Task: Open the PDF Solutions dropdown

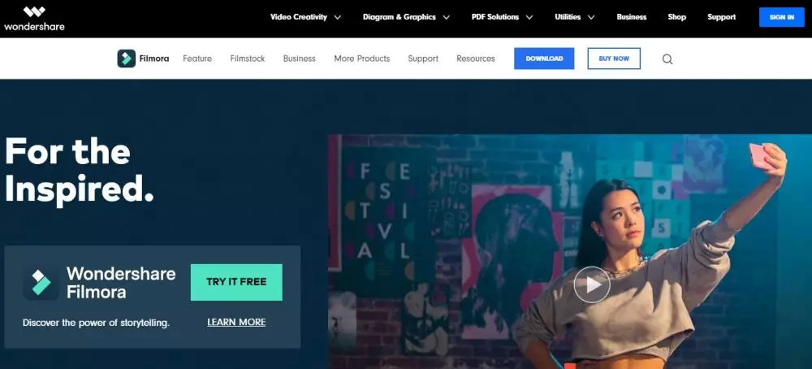Action: 502,17
